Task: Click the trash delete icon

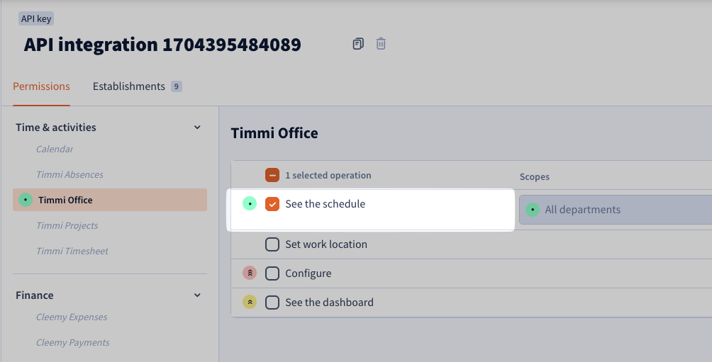Action: [381, 44]
